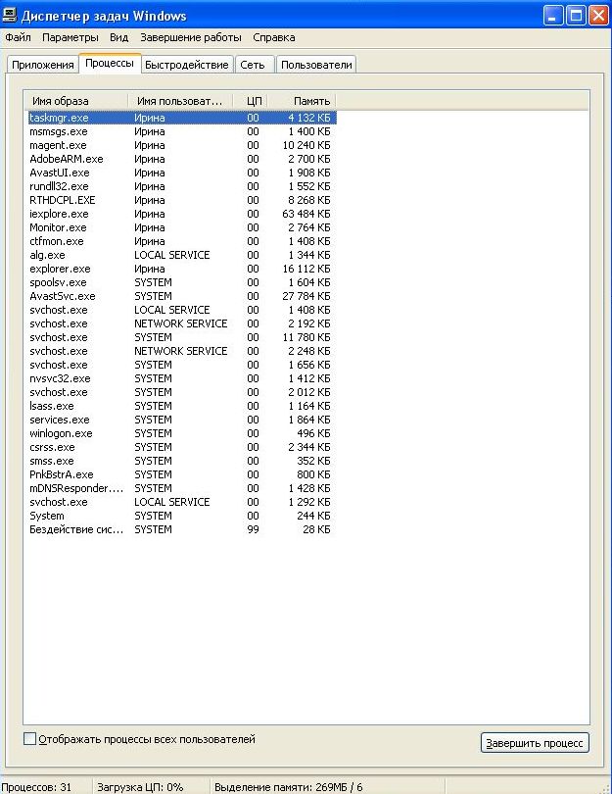Select the explorer.exe process
The width and height of the screenshot is (612, 794).
click(60, 269)
